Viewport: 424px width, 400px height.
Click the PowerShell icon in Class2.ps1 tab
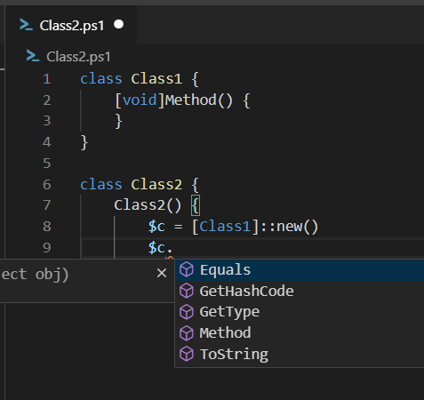point(26,25)
